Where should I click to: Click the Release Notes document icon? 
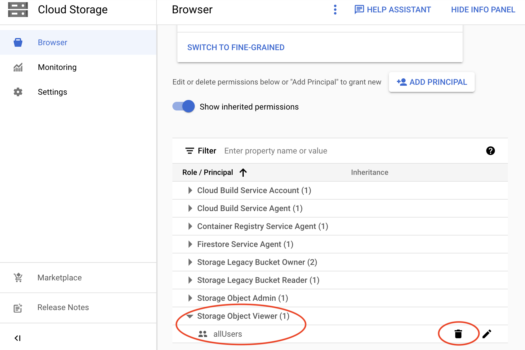pyautogui.click(x=18, y=308)
